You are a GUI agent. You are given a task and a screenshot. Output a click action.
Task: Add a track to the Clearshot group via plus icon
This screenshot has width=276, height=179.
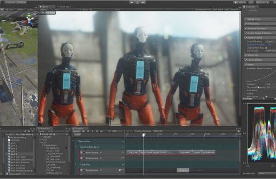click(123, 165)
